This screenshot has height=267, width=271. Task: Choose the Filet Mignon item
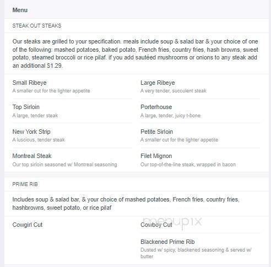click(156, 156)
